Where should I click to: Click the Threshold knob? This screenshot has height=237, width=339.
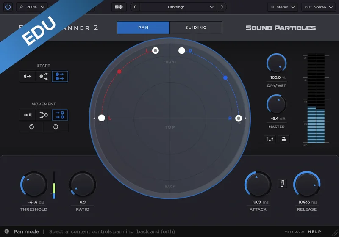34,185
